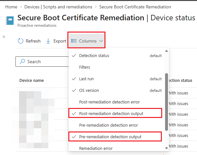Go to Home breadcrumb link
The height and width of the screenshot is (155, 197).
pyautogui.click(x=11, y=7)
